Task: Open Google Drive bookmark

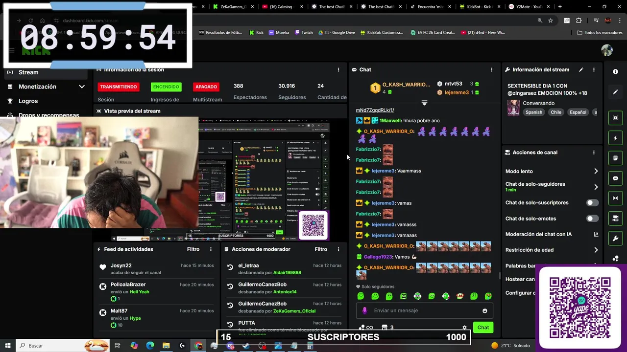Action: click(337, 33)
